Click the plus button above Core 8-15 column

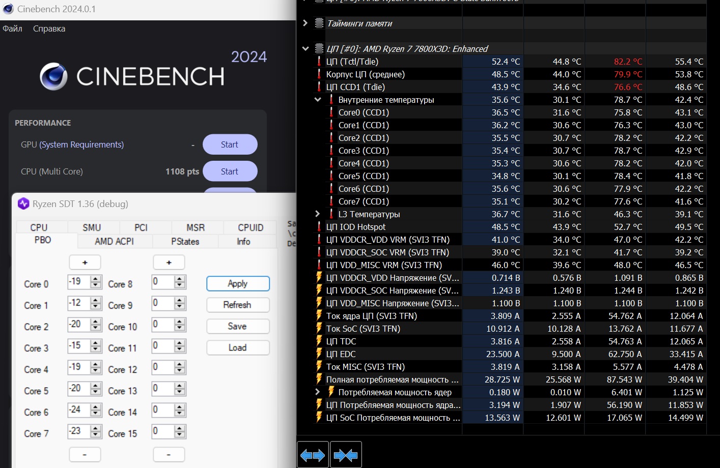[x=169, y=262]
